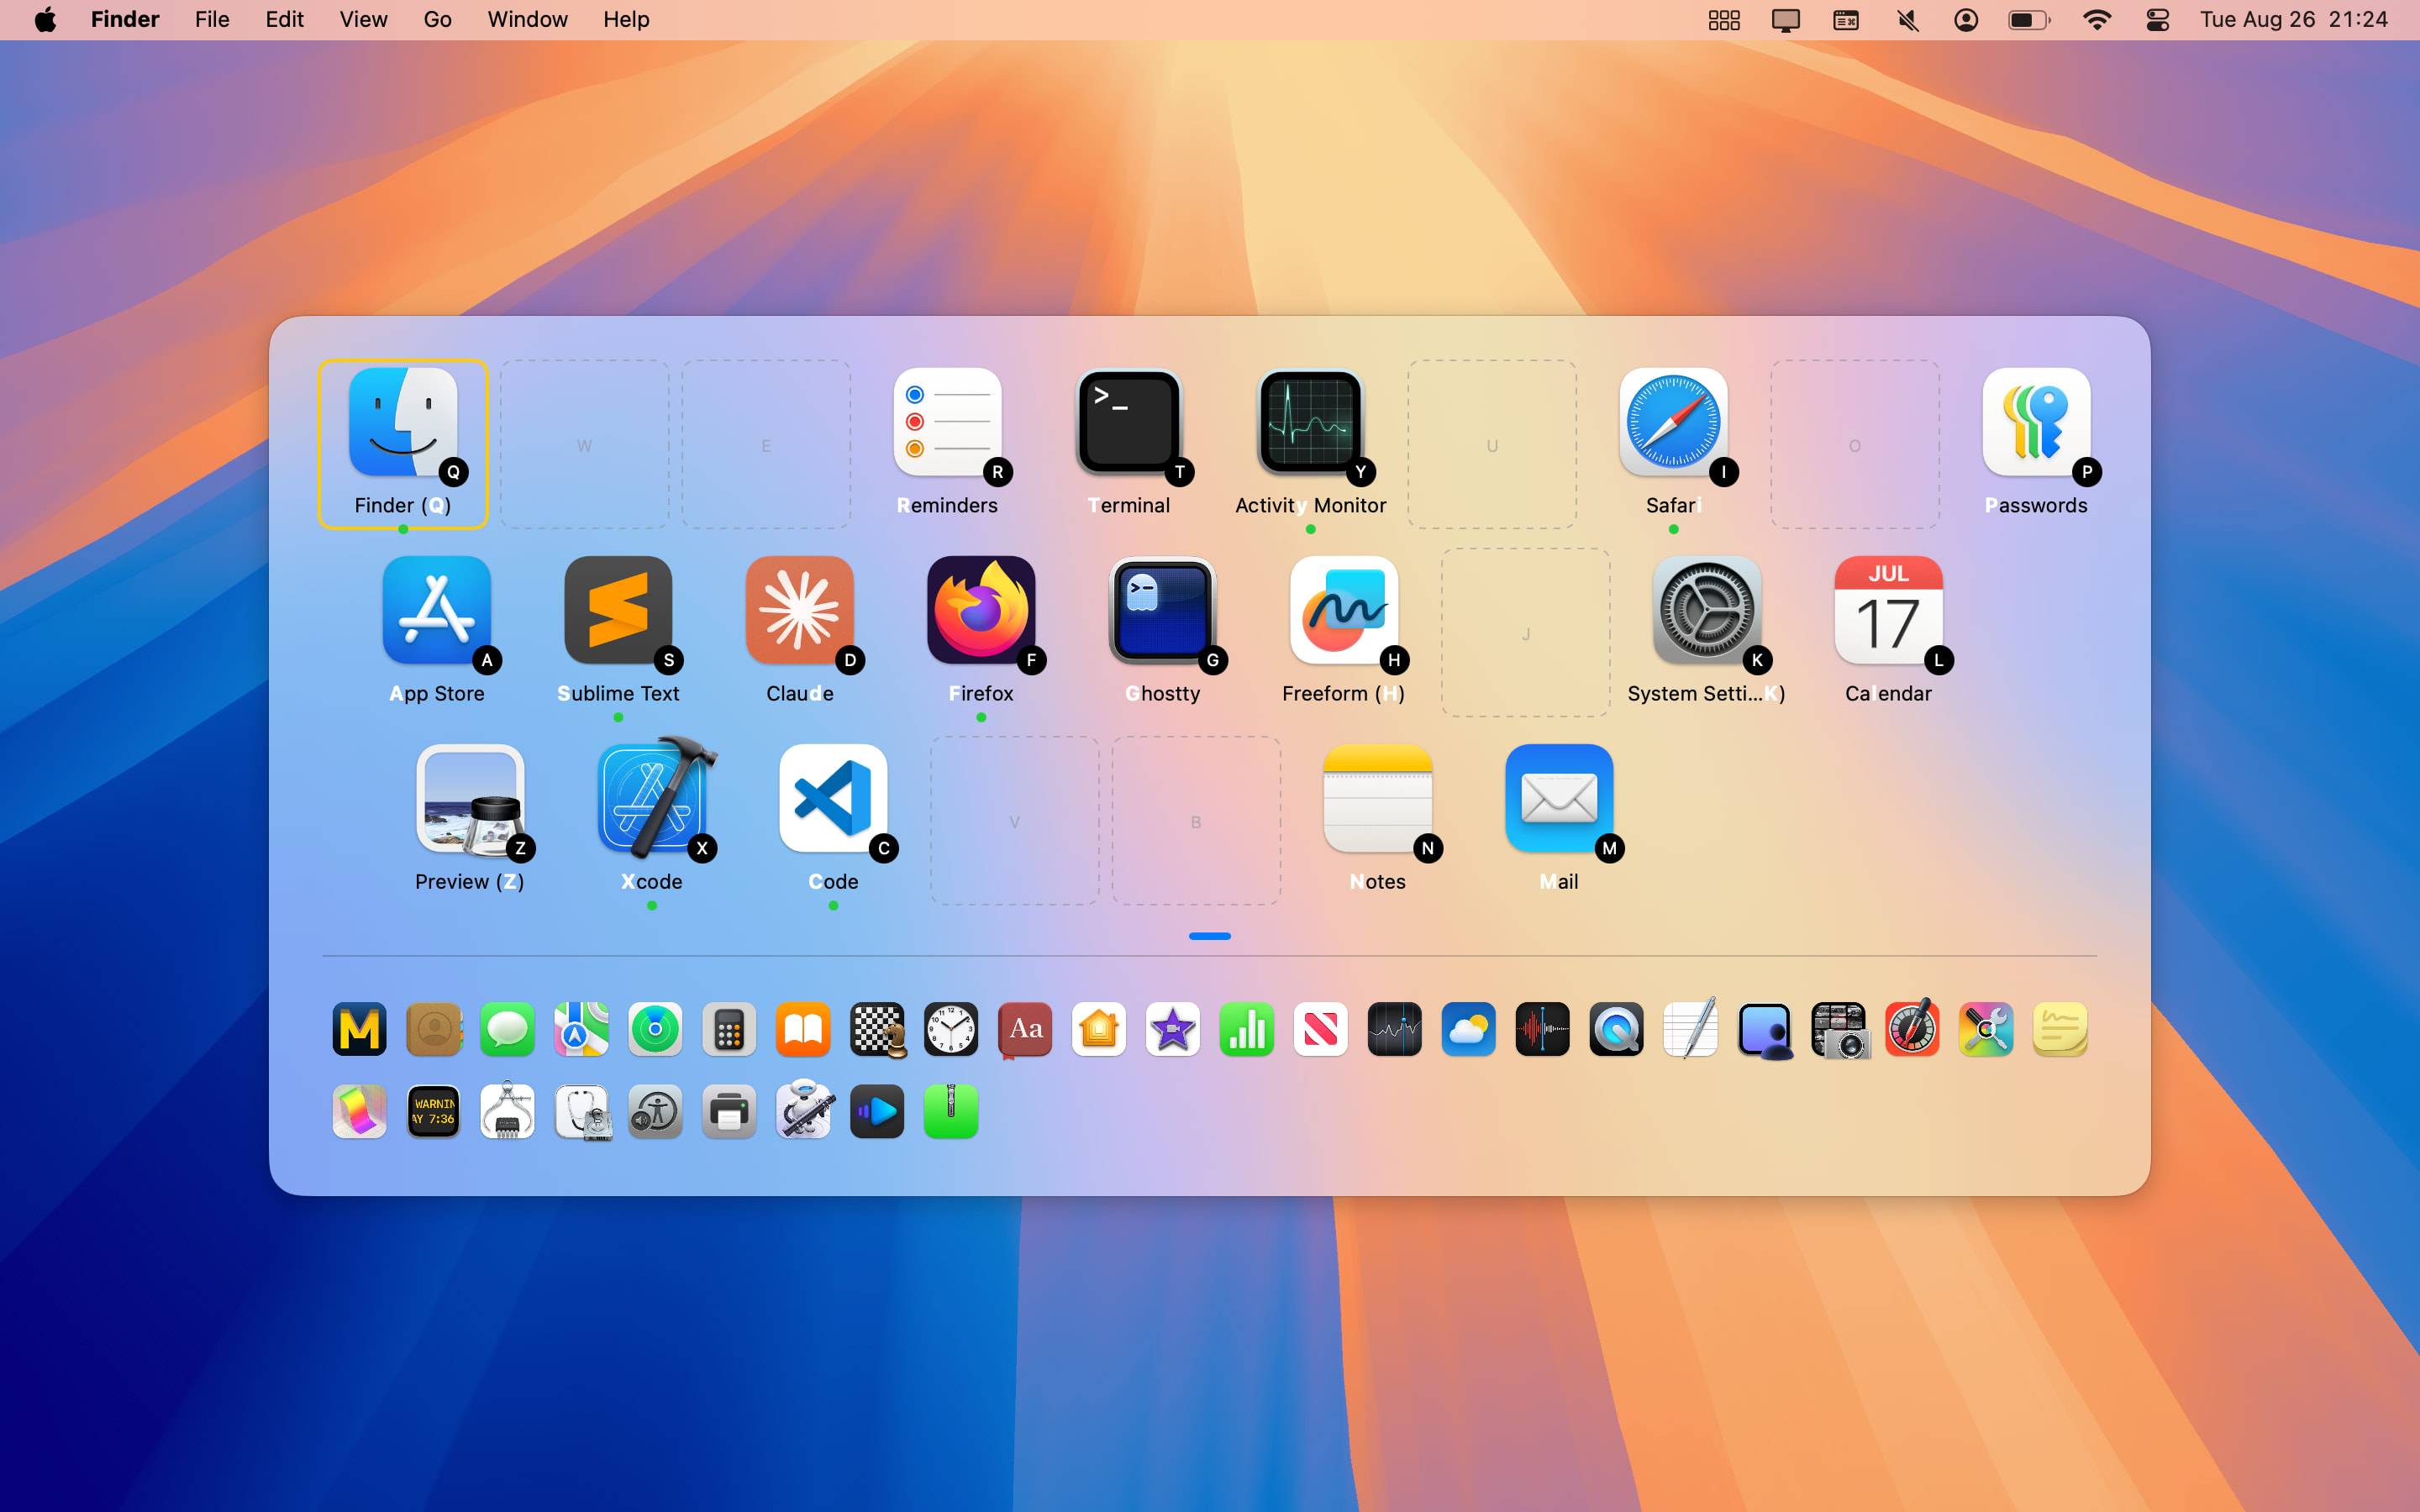2420x1512 pixels.
Task: Launch Sublime Text icon
Action: tap(618, 610)
